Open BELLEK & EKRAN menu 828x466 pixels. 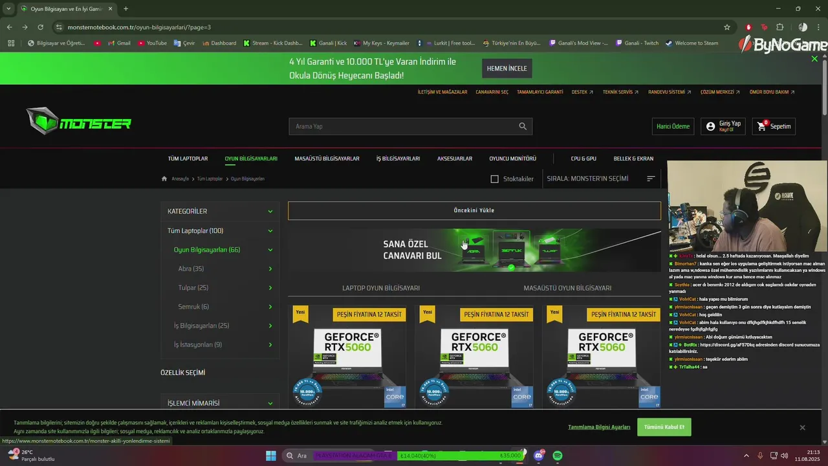pos(633,159)
